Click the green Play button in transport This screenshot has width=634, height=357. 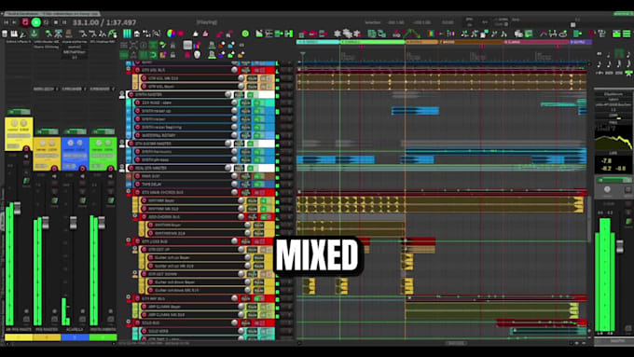click(x=35, y=22)
